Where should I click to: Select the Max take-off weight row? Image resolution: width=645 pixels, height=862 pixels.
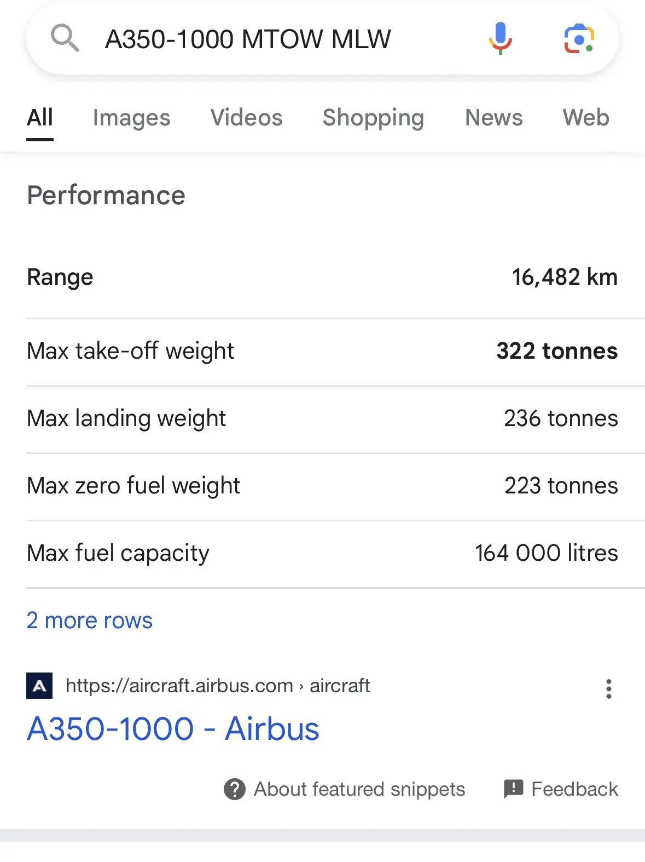(x=322, y=351)
